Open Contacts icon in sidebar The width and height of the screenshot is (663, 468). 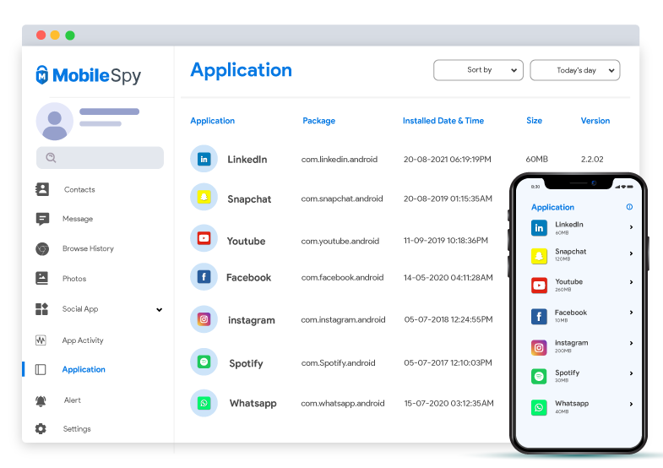42,189
